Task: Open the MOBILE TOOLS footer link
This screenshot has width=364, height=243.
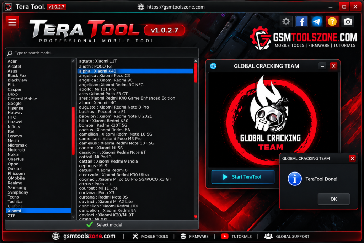Action: point(155,236)
